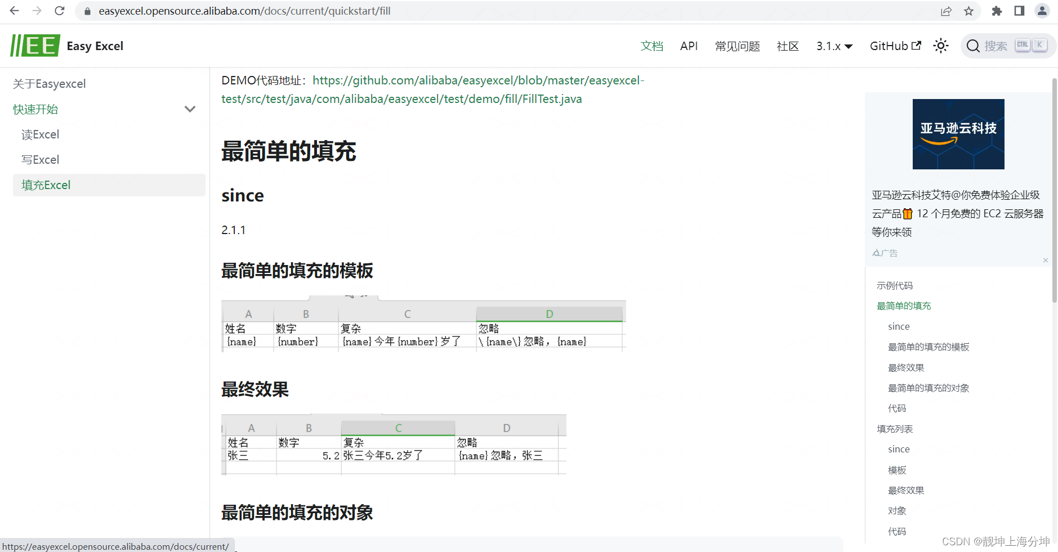Open the 亚马逊云科技 ad text link
This screenshot has height=552, width=1058.
coord(958,213)
